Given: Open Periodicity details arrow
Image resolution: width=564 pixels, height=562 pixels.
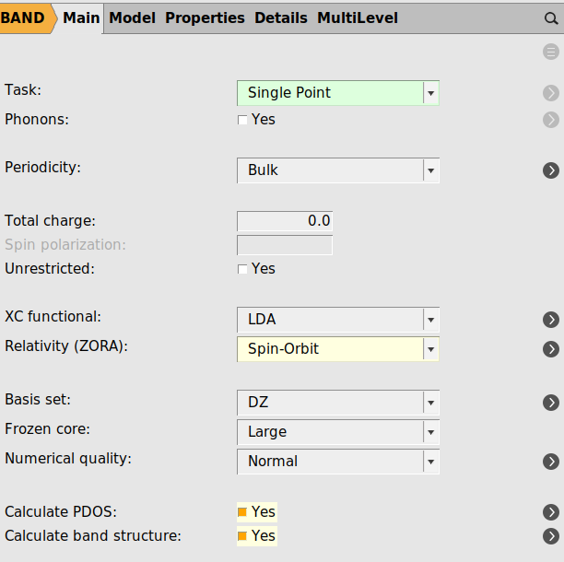Looking at the screenshot, I should 551,170.
